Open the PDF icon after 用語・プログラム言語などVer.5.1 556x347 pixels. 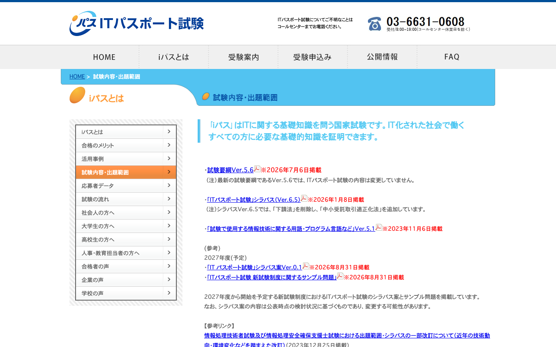coord(379,227)
